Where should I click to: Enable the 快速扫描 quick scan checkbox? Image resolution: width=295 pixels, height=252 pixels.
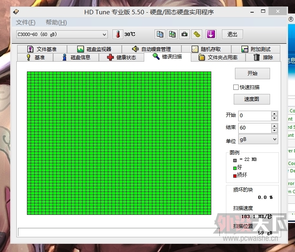coord(236,87)
